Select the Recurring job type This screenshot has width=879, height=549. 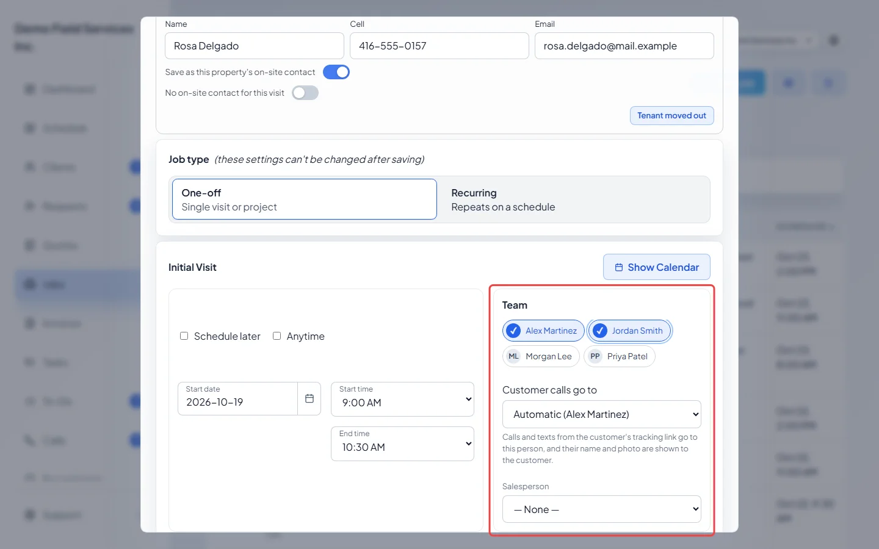(574, 199)
